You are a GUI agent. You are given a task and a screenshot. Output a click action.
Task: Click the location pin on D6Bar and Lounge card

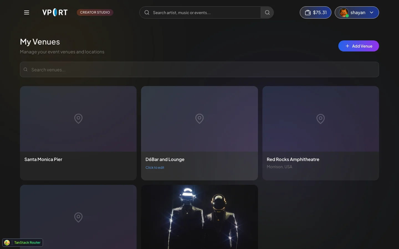199,119
